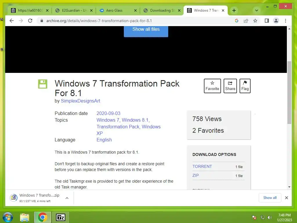View site info via the padlock icon
This screenshot has height=223, width=297.
[x=42, y=21]
